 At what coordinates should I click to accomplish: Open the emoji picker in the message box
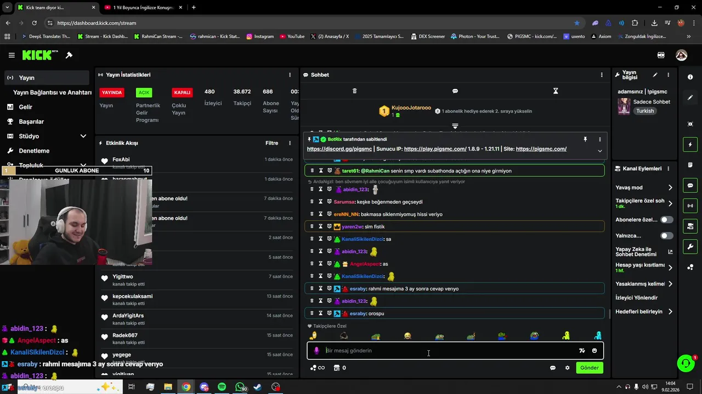point(595,351)
